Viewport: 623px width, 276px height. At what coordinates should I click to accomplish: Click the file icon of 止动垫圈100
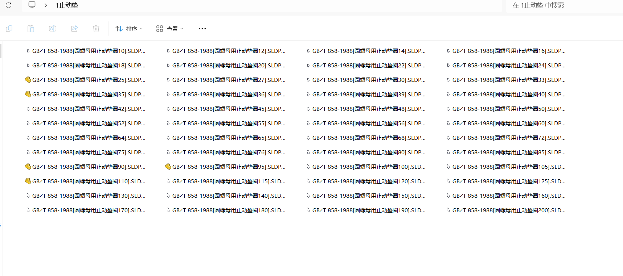tap(308, 167)
